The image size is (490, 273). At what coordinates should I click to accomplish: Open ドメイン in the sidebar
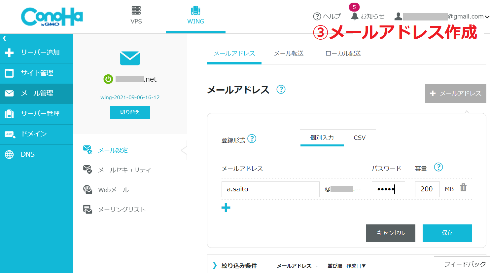36,134
